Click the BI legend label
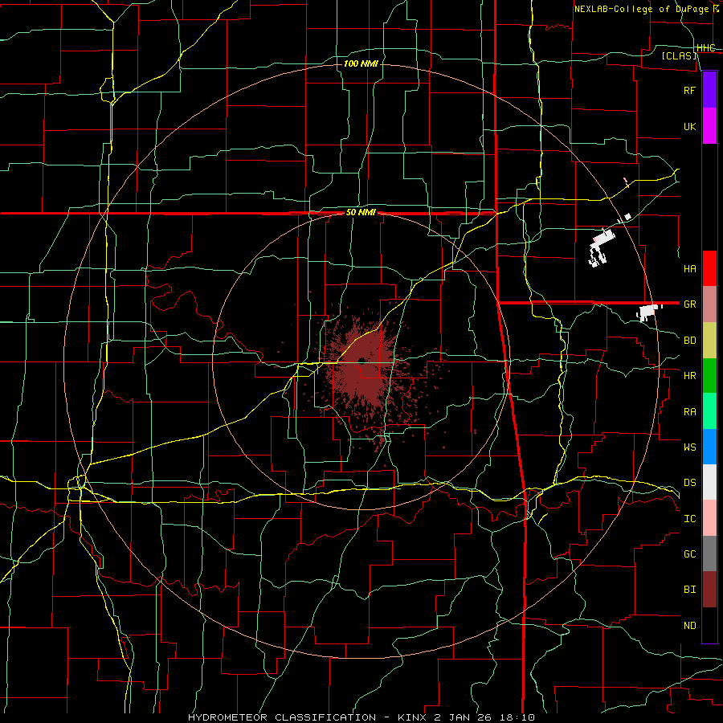 tap(690, 590)
